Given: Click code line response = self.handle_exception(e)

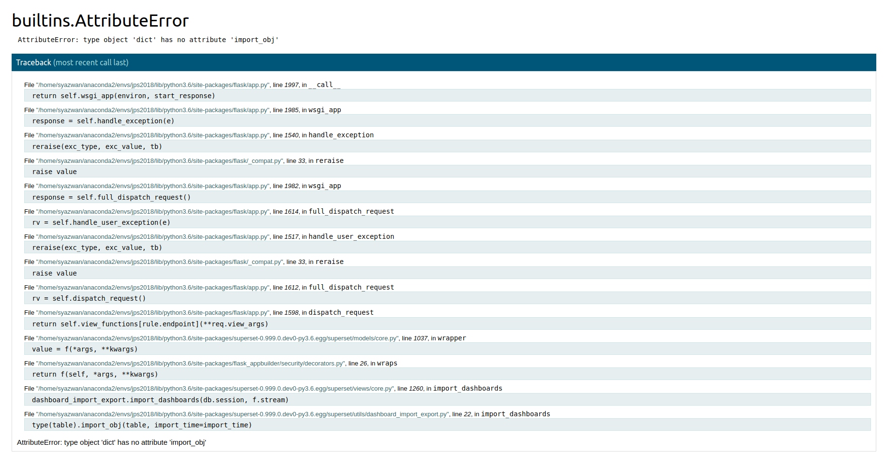Looking at the screenshot, I should [x=447, y=121].
